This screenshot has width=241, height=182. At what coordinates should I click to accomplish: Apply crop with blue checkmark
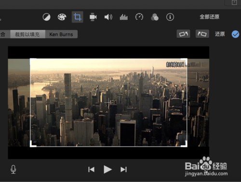pyautogui.click(x=235, y=34)
